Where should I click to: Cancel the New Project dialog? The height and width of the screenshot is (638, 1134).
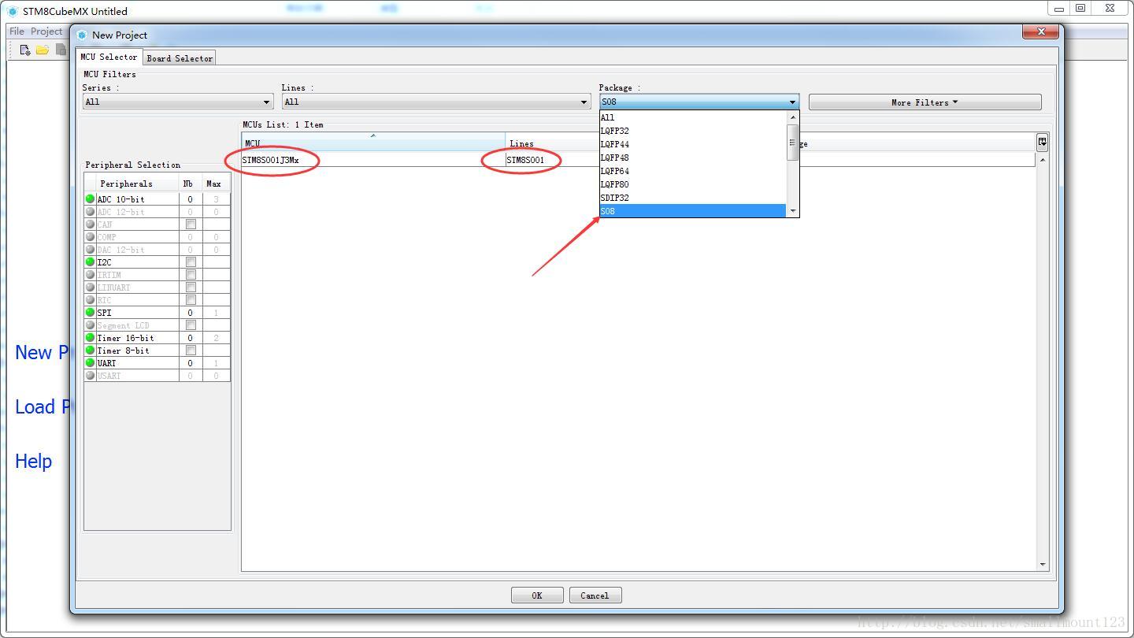(x=595, y=595)
